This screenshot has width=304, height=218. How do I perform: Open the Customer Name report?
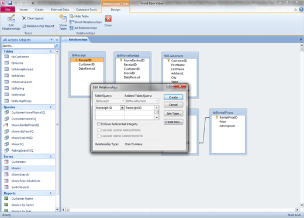pos(22,199)
